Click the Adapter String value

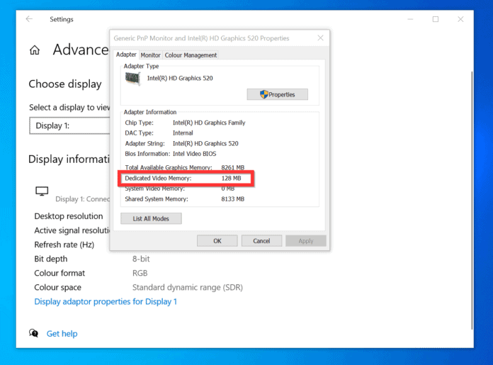(x=205, y=143)
